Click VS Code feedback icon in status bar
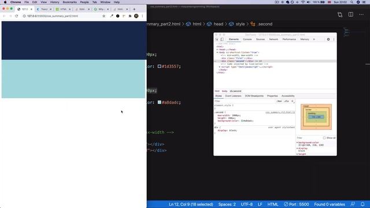 [353, 204]
